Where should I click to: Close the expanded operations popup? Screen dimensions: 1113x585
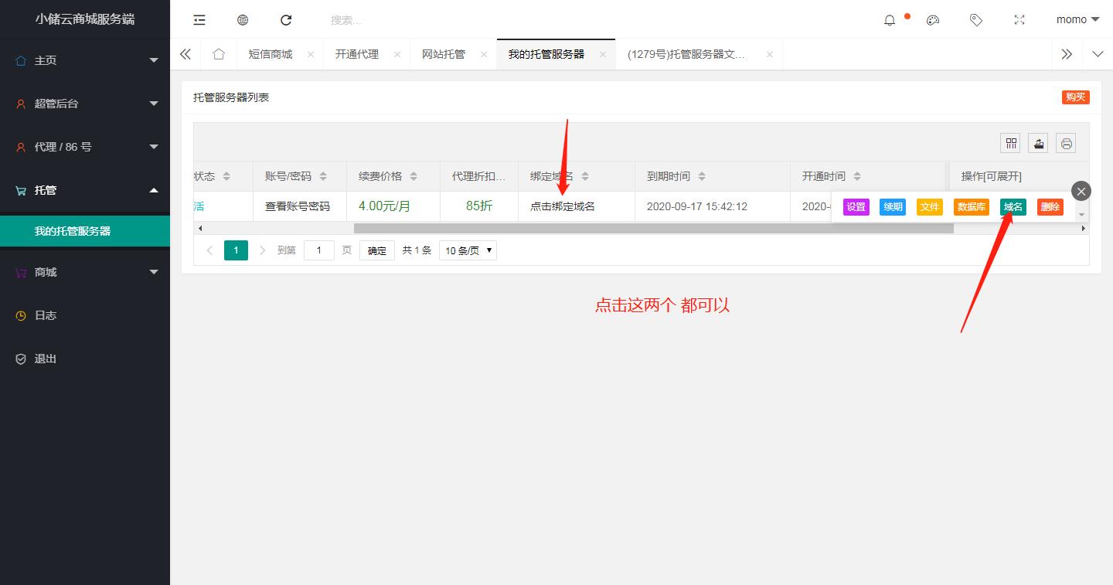[1081, 191]
